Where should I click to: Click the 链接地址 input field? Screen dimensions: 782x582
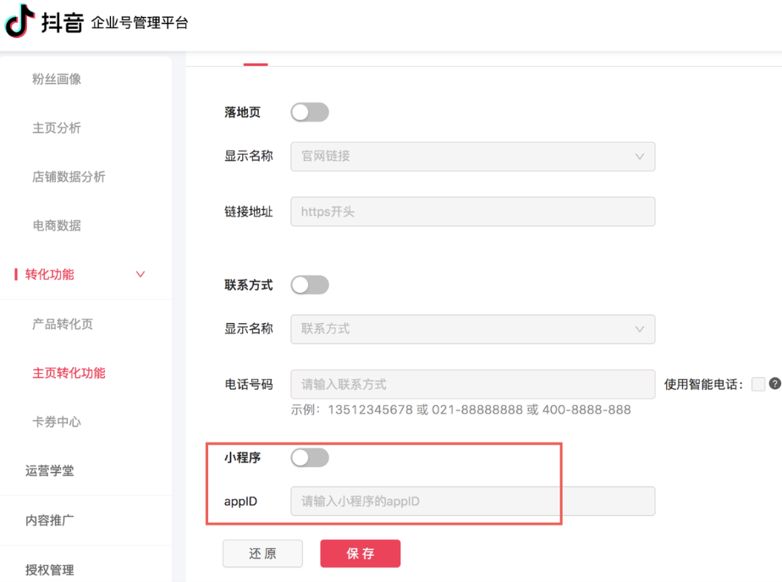472,211
